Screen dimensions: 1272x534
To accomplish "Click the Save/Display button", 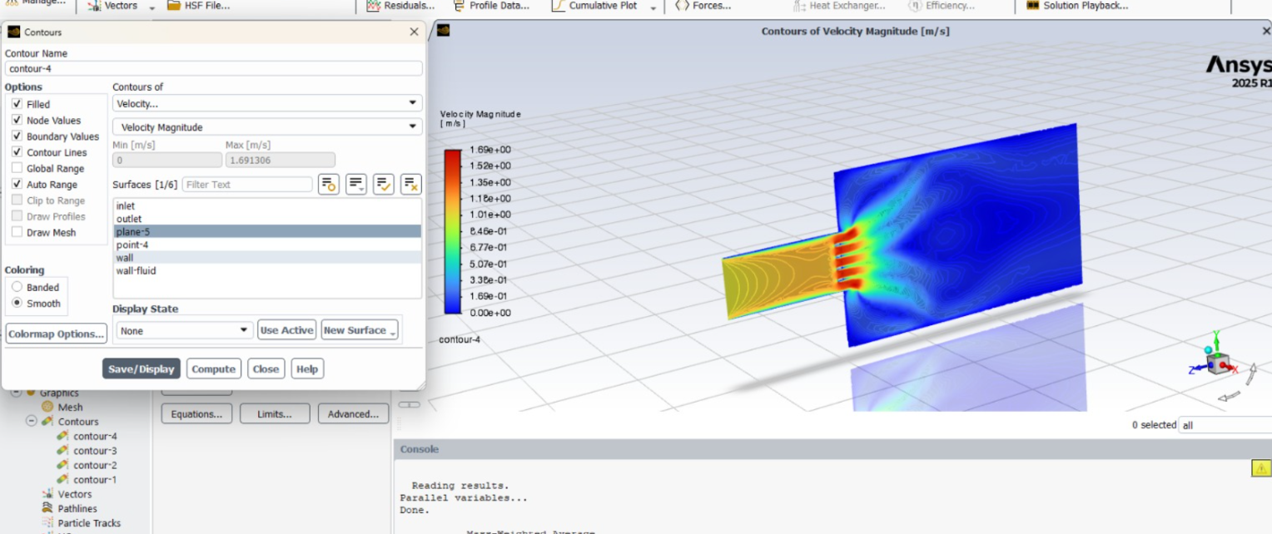I will (142, 368).
